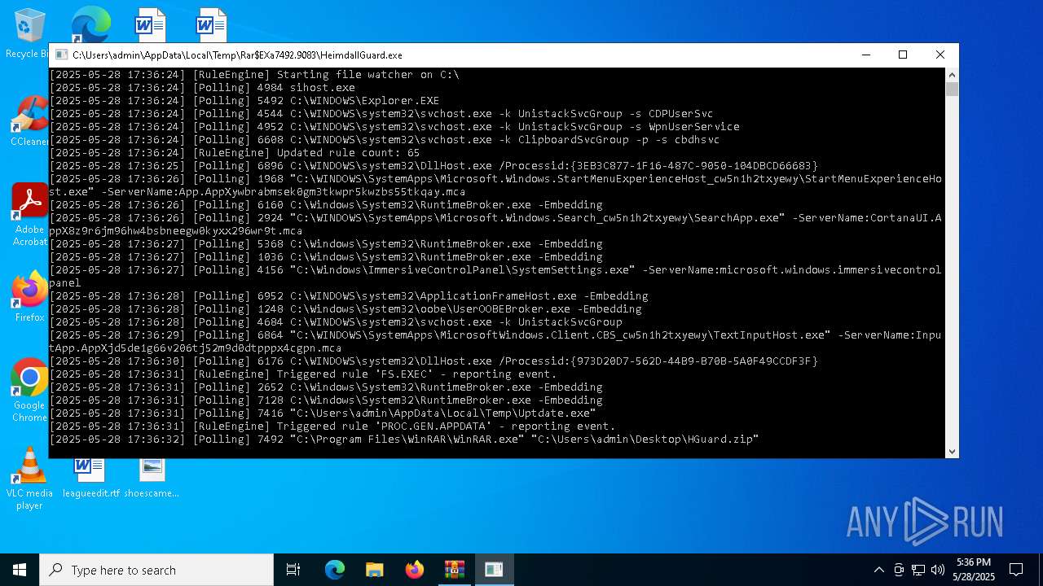Click the console title bar path text
The width and height of the screenshot is (1043, 586).
(237, 55)
